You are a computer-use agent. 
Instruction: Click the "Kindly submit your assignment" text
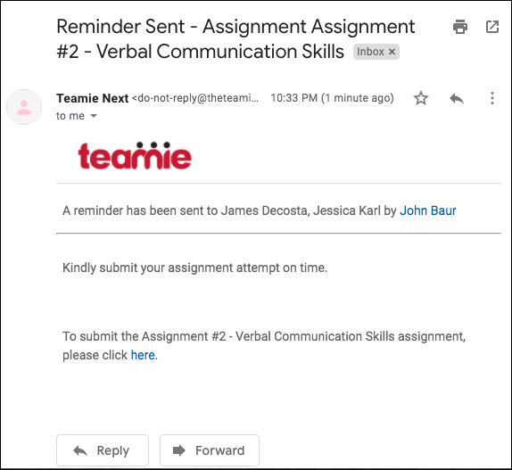click(194, 268)
